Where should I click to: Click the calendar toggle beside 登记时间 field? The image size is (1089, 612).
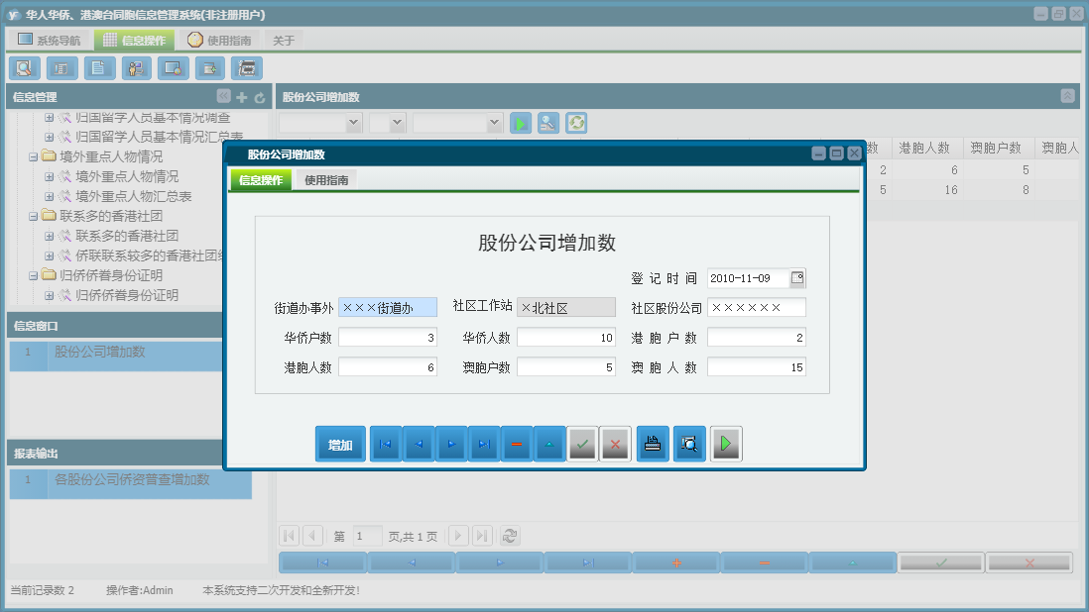pyautogui.click(x=797, y=278)
